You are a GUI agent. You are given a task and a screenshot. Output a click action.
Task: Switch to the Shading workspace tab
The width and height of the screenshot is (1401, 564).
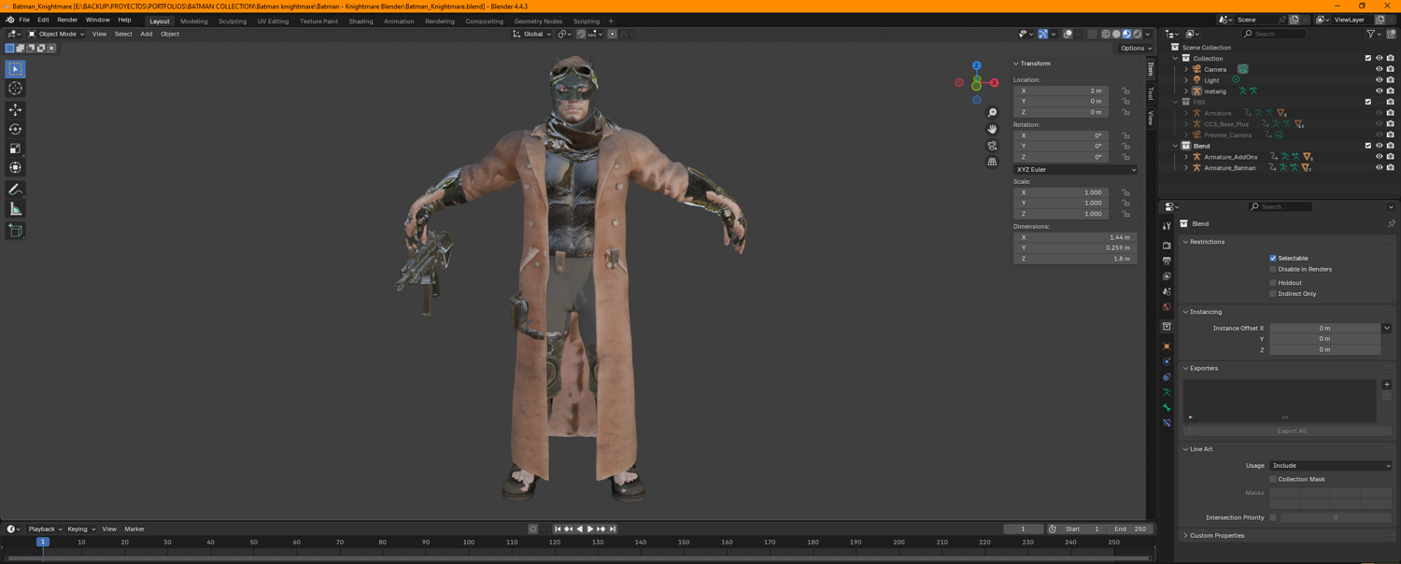(x=361, y=21)
